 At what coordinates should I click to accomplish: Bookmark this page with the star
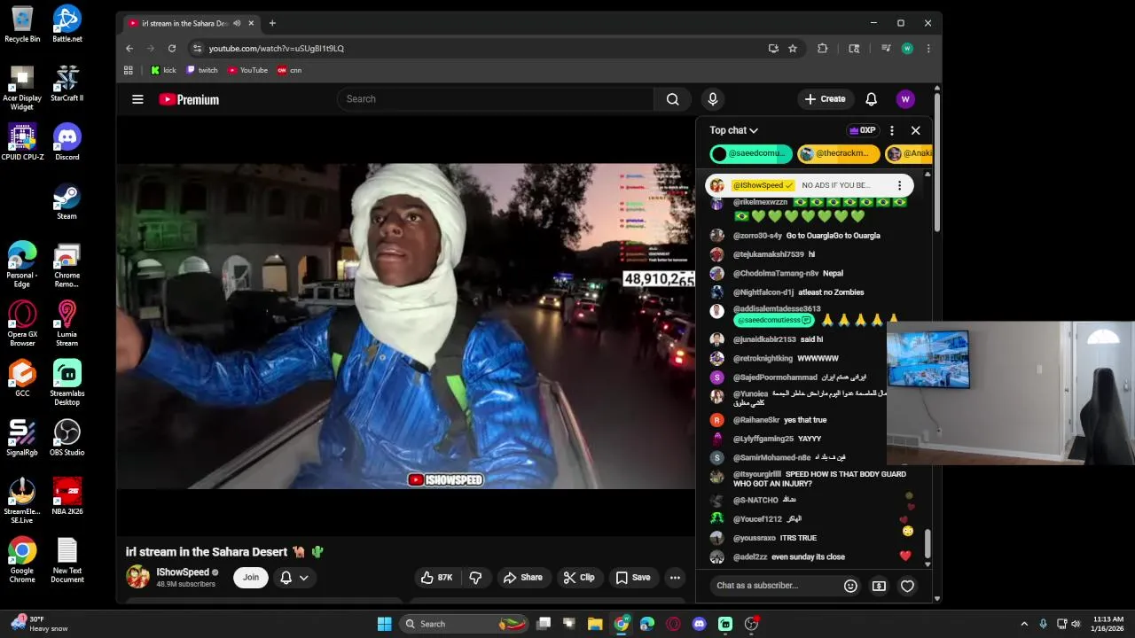coord(793,49)
